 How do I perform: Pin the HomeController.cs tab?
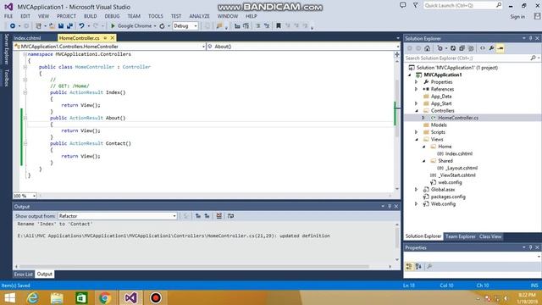pos(105,38)
